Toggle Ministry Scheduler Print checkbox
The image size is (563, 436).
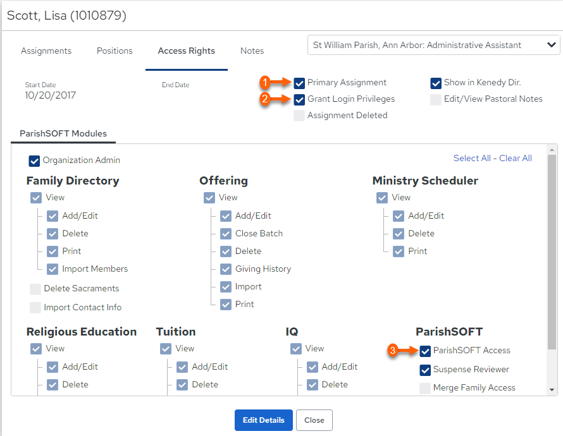point(399,251)
